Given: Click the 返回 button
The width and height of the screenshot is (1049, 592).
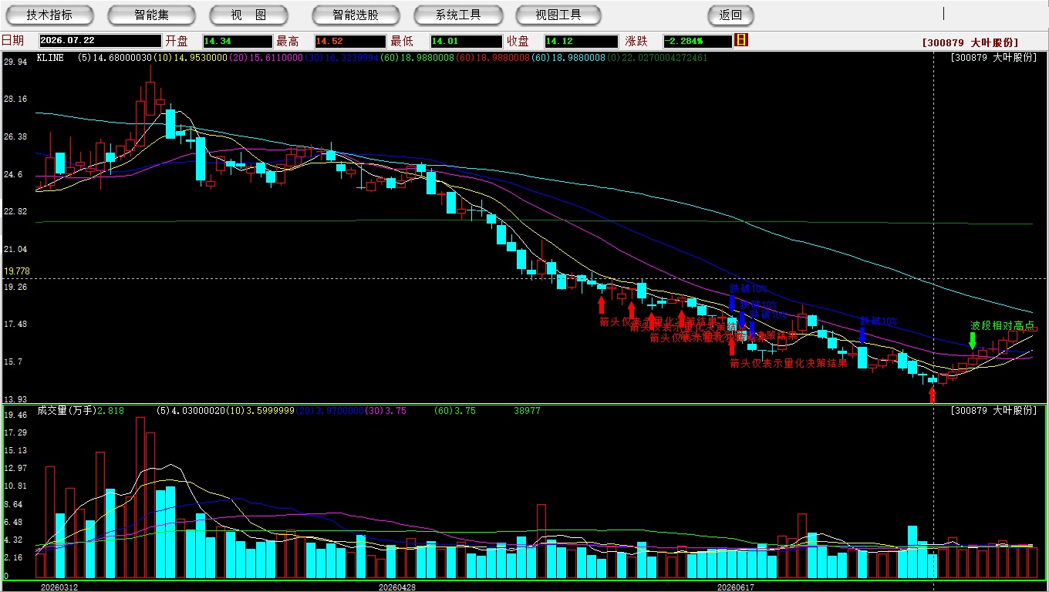Looking at the screenshot, I should point(730,15).
